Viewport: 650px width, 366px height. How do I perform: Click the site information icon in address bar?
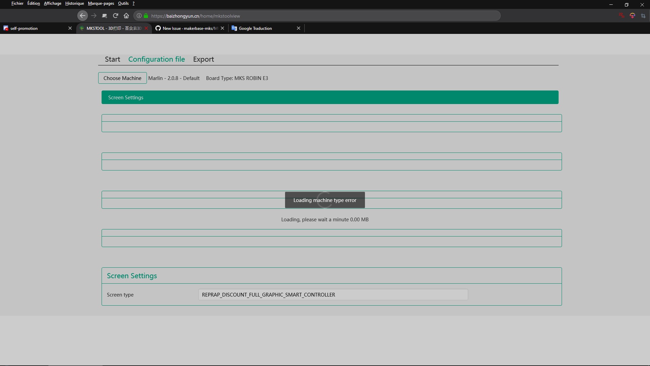(139, 16)
